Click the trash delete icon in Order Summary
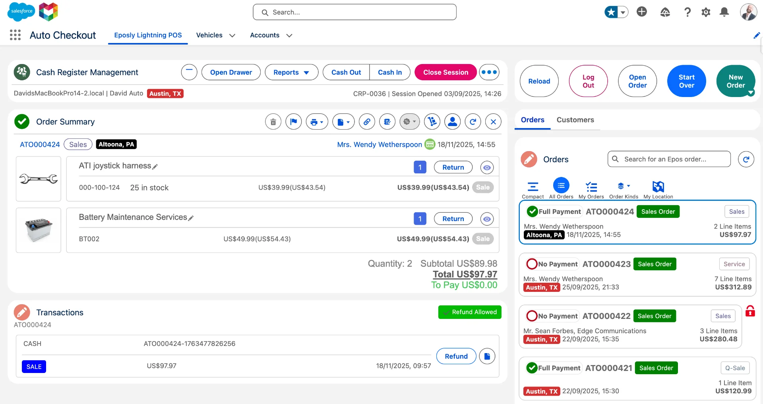763x404 pixels. pos(273,122)
